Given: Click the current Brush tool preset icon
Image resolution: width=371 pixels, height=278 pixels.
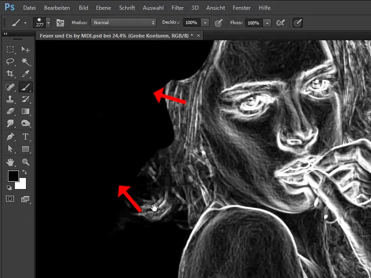Looking at the screenshot, I should click(16, 23).
